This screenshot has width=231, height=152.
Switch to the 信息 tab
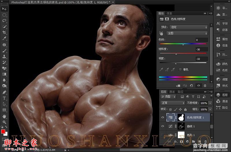point(169,13)
